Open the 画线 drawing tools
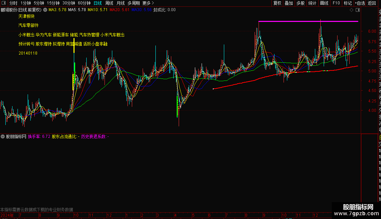 [324, 3]
